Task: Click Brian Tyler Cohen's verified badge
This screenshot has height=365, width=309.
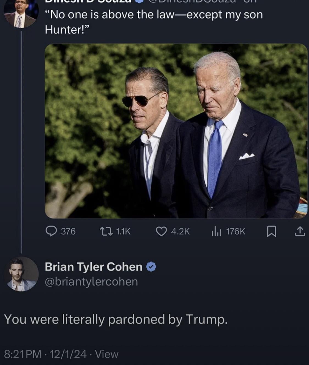Action: (x=151, y=267)
